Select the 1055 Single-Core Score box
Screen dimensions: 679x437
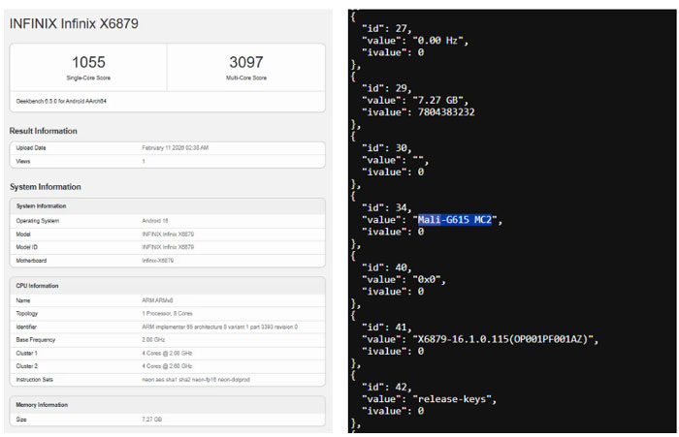(x=88, y=67)
